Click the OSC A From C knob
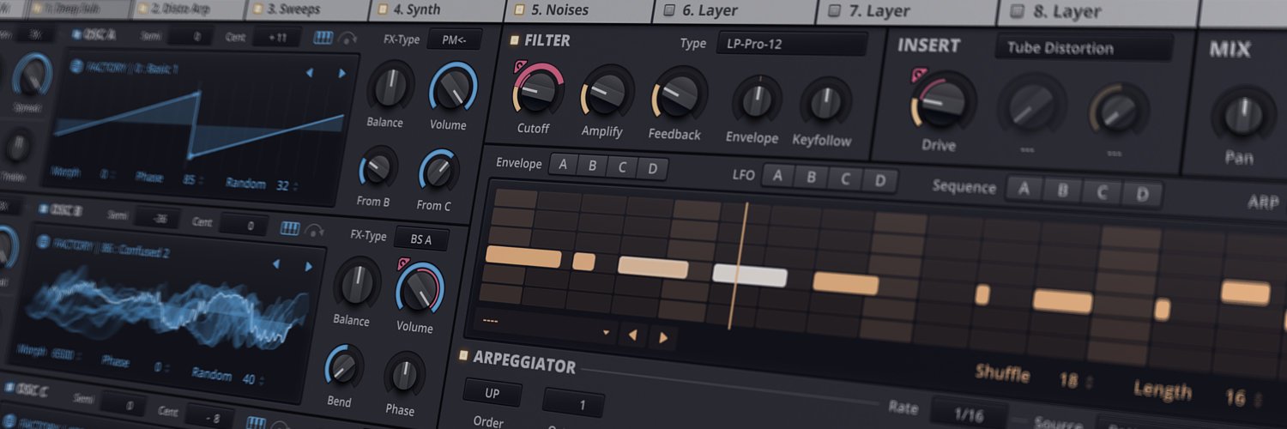Image resolution: width=1287 pixels, height=429 pixels. (x=438, y=171)
